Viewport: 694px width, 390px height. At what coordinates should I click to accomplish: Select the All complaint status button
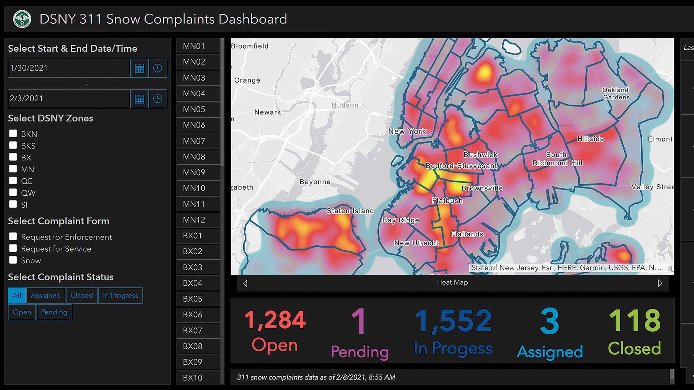[x=17, y=295]
